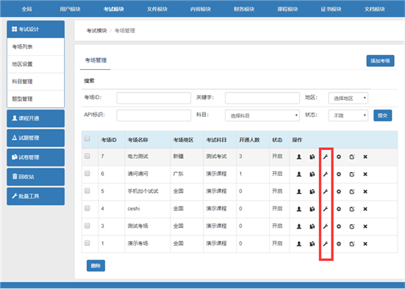Screen dimensions: 405x289
Task: Click the wrench icon for ceshi
Action: coord(326,209)
